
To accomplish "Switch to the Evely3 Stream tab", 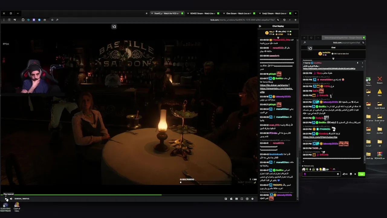I will [x=275, y=13].
